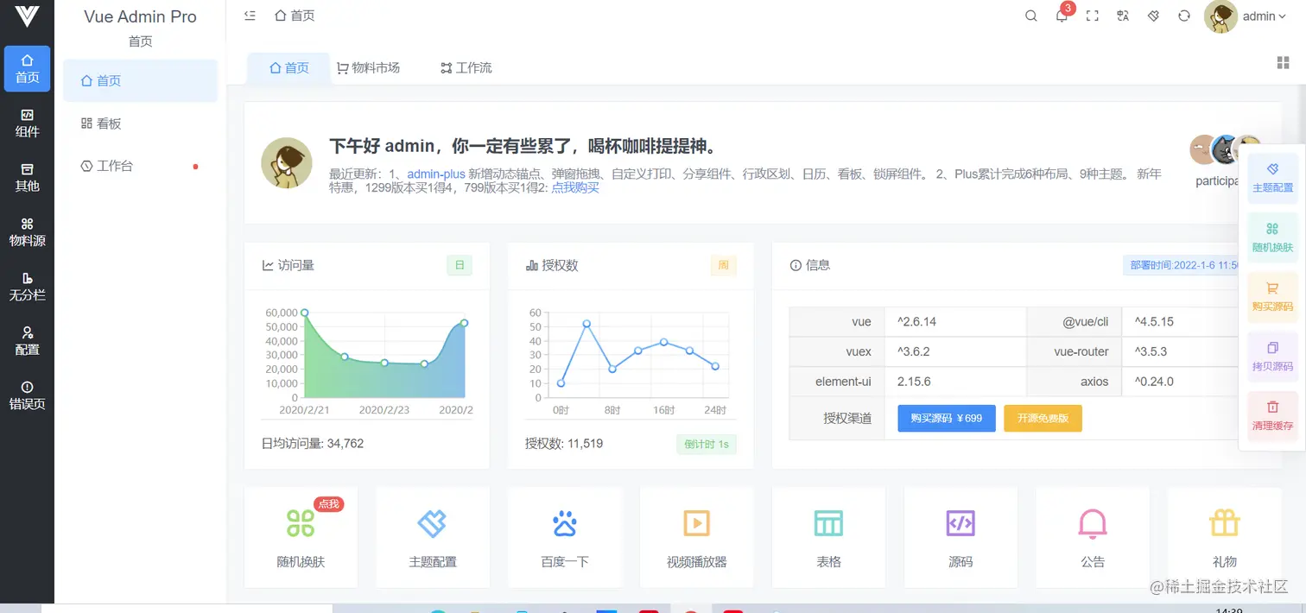Screen dimensions: 1306x613
Task: Switch to the 工作流 tab
Action: (466, 67)
